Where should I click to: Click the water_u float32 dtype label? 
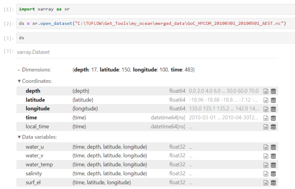tap(177, 147)
